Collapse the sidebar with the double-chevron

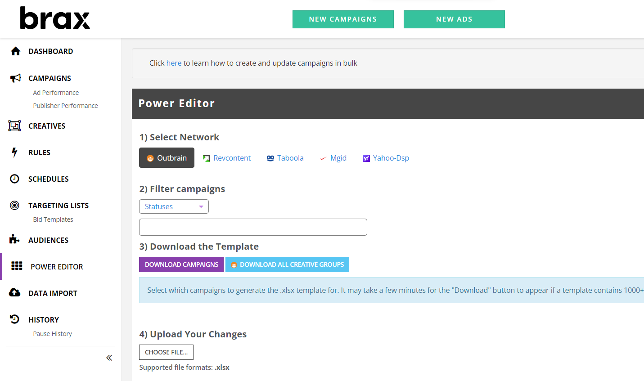coord(109,357)
